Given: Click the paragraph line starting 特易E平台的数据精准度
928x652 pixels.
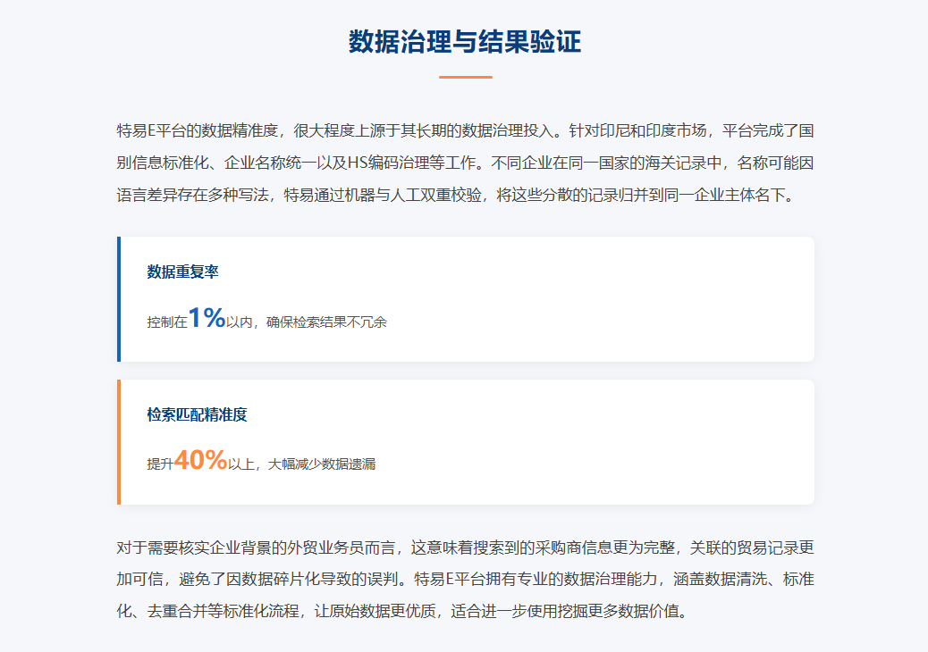Looking at the screenshot, I should tap(465, 130).
